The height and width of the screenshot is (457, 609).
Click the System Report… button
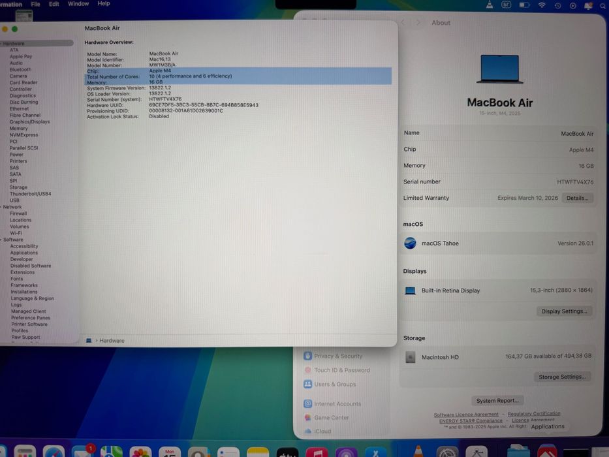[x=497, y=401]
